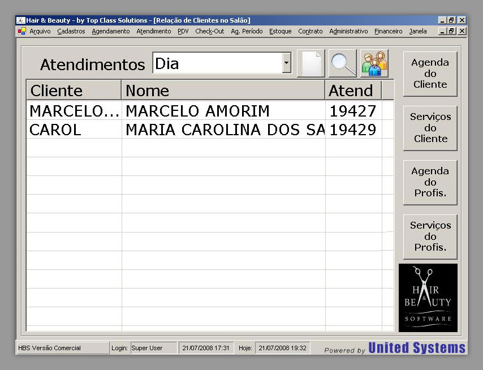Close the inner child window in menu bar
483x370 pixels.
click(x=462, y=31)
